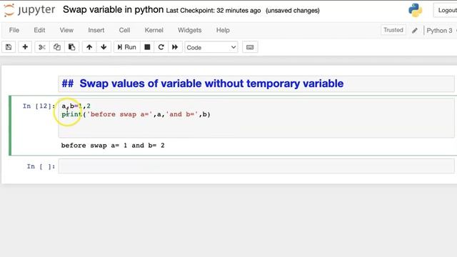Open the Edit menu
Viewport: 457px width, 257px height.
(39, 30)
